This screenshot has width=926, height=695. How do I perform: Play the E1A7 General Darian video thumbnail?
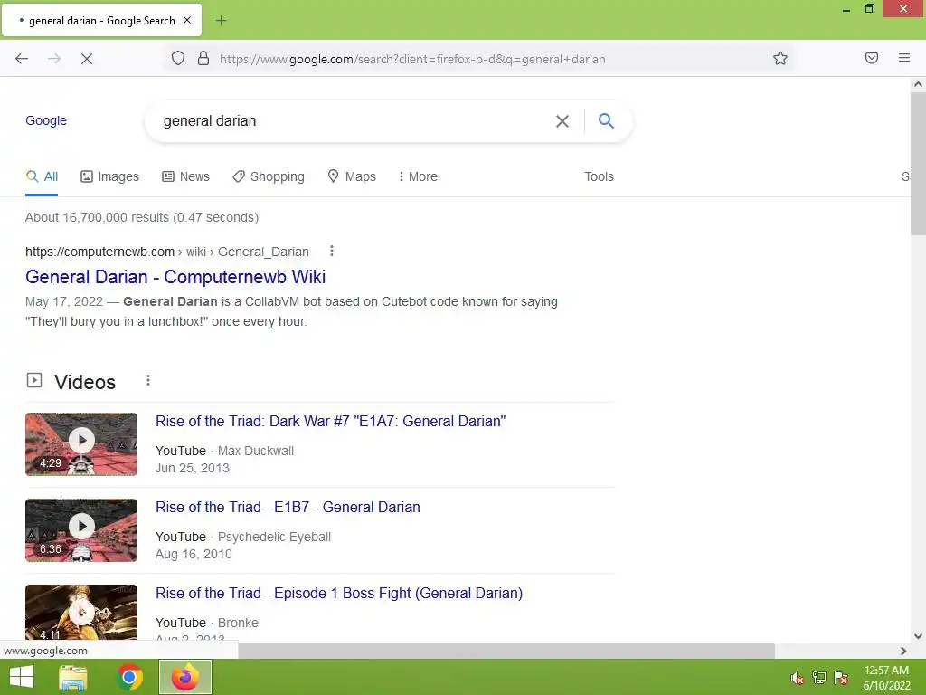click(x=81, y=443)
